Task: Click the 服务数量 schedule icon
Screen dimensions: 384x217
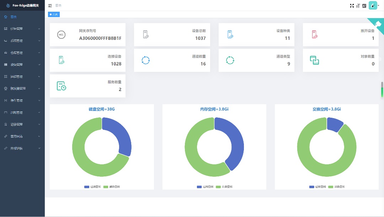Action: tap(62, 86)
